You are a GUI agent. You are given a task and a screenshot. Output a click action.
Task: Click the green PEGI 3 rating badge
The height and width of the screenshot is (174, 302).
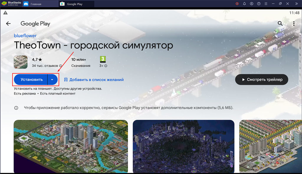[x=103, y=59]
